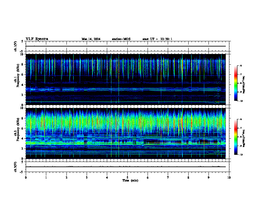Click the ch.1 voltage waveform trace

[x=126, y=46]
